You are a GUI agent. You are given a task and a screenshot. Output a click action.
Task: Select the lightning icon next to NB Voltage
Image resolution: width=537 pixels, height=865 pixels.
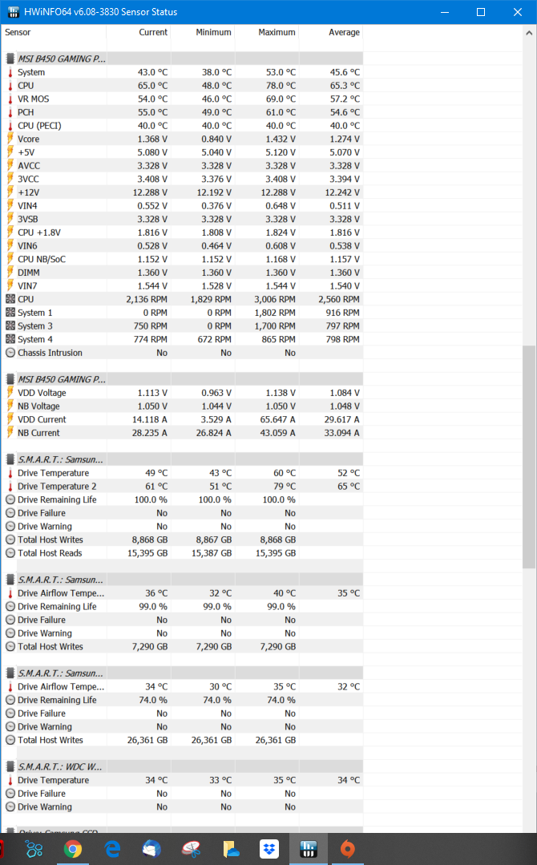(10, 406)
